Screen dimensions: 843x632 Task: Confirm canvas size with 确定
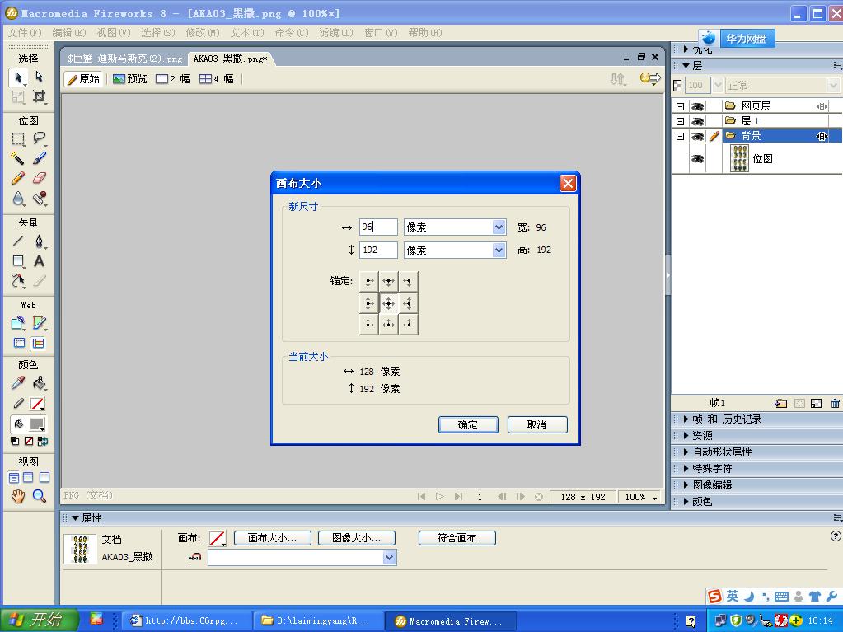point(468,424)
